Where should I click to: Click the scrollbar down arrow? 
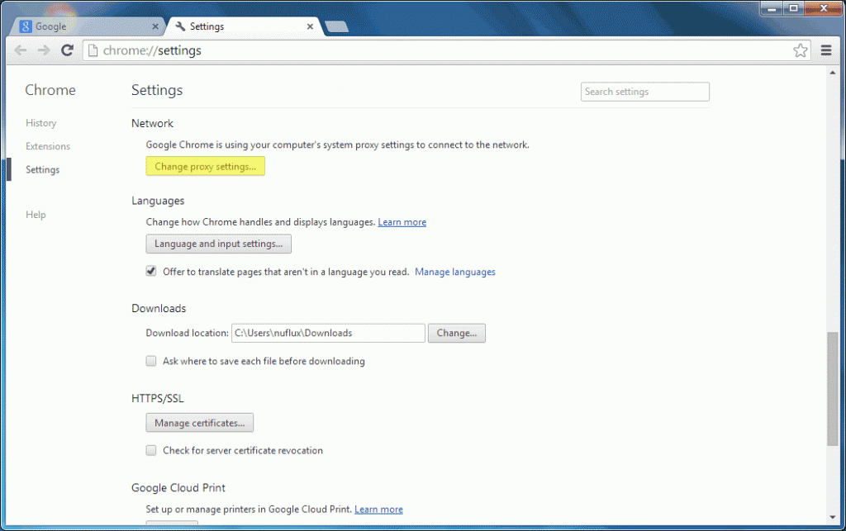pyautogui.click(x=833, y=517)
